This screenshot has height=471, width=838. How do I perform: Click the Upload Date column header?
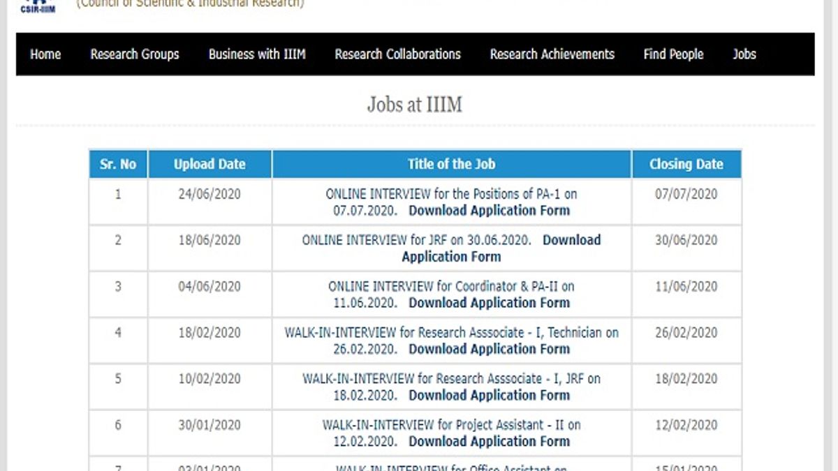pyautogui.click(x=209, y=163)
